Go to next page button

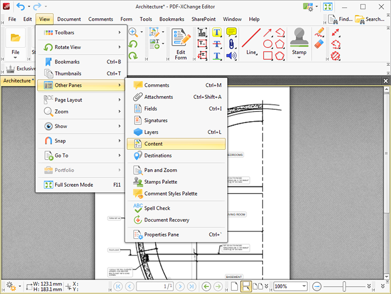tap(180, 287)
